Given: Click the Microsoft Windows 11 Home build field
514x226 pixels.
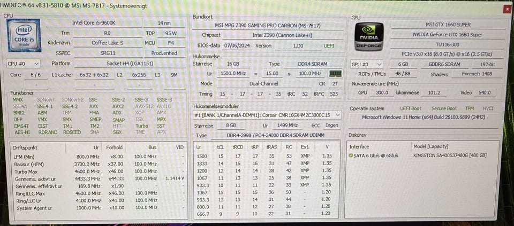Looking at the screenshot, I should coord(424,117).
